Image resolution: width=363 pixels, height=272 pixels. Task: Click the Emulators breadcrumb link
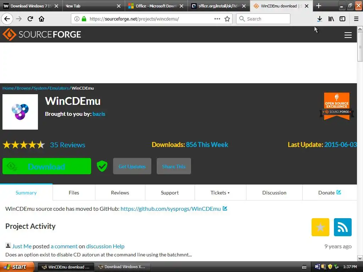pyautogui.click(x=59, y=88)
